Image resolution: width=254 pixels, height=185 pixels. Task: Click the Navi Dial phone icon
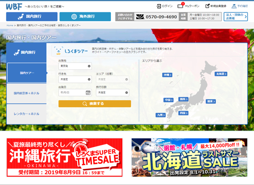140,17
